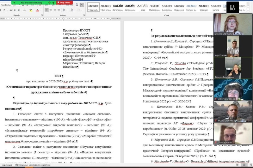Select the 'Назва' style
This screenshot has height=168, width=253.
(142, 8)
